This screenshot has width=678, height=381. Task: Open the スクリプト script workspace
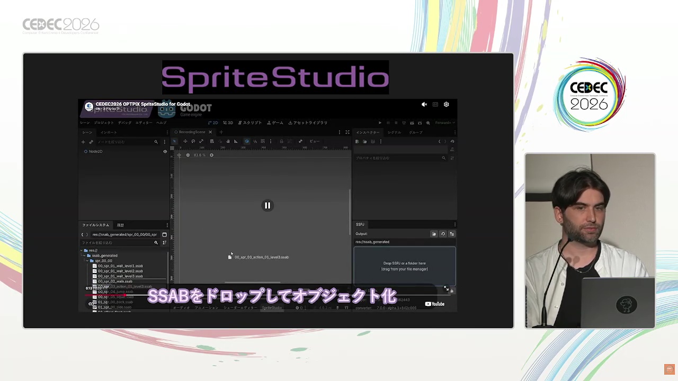tap(250, 123)
